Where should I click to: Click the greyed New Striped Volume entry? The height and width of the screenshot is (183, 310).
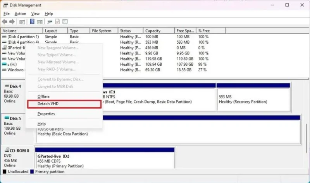(64, 55)
